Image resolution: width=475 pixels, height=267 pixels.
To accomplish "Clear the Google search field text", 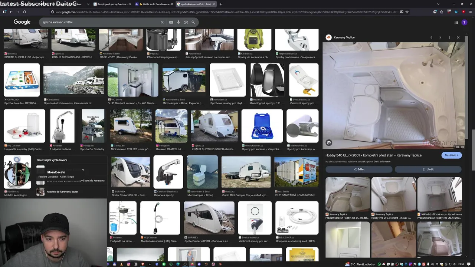I will coord(162,22).
